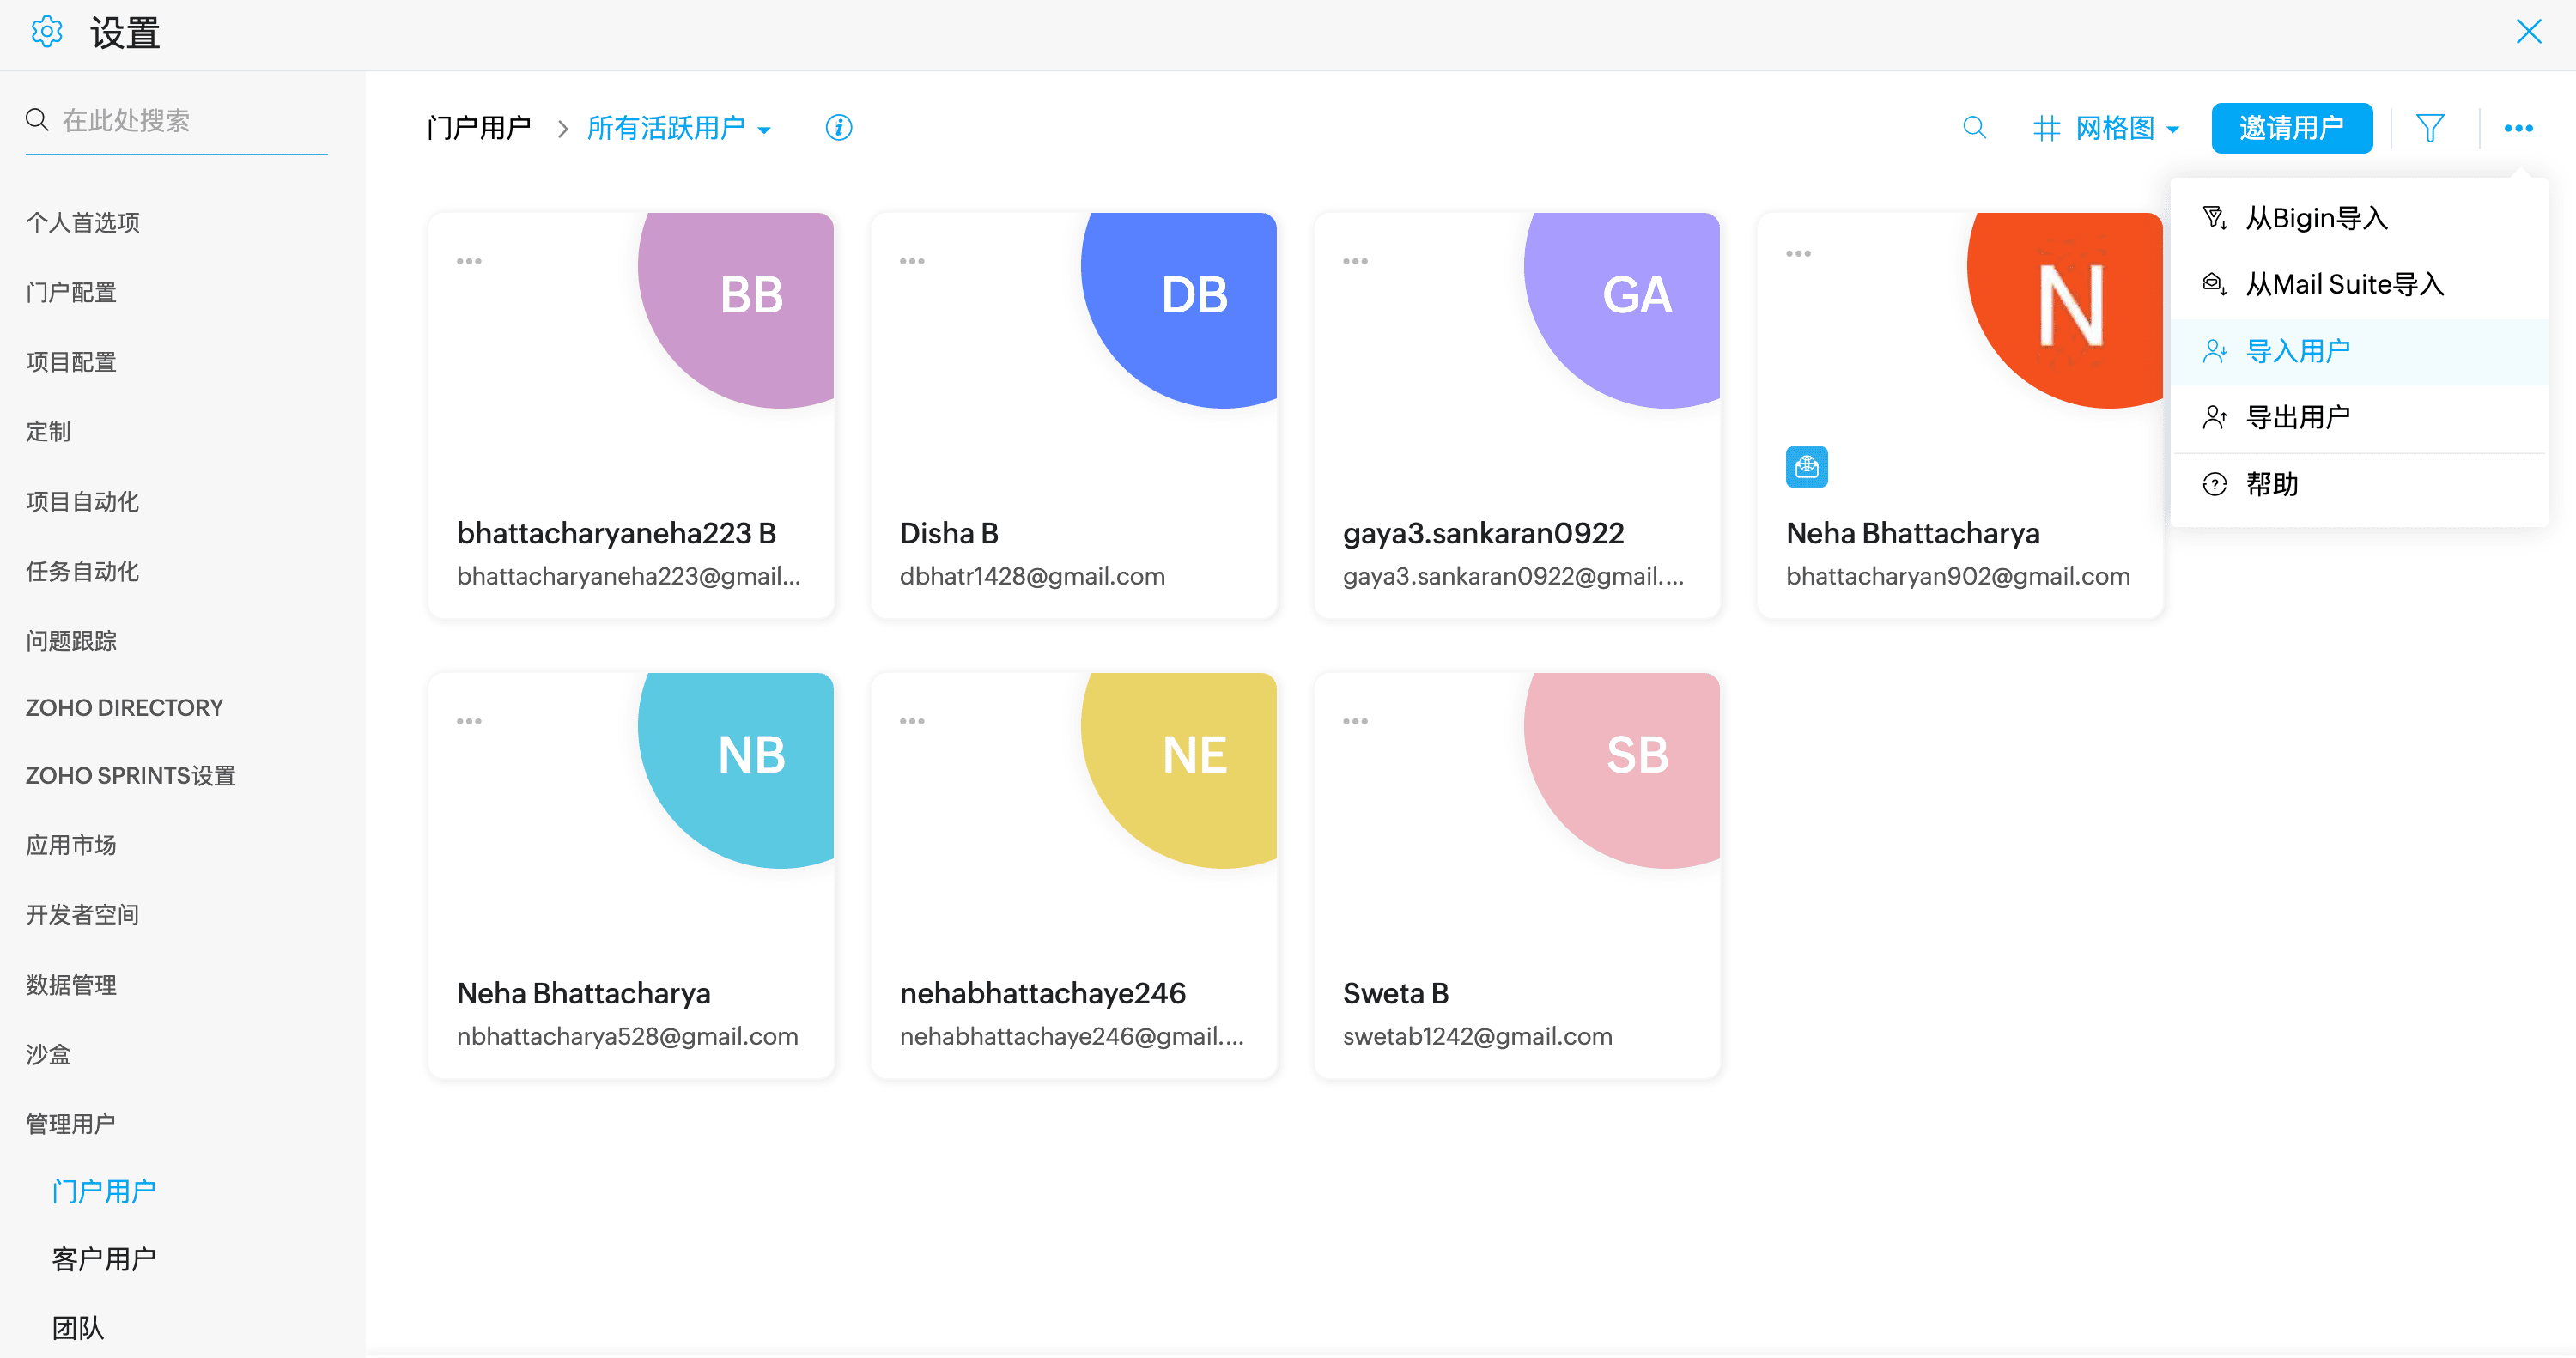Click the search magnifier icon in toolbar
This screenshot has height=1358, width=2576.
tap(1973, 128)
